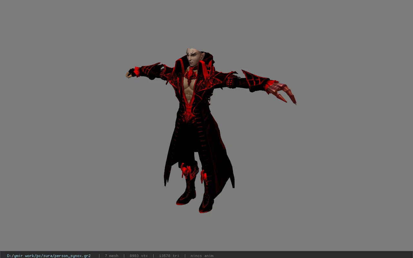
Task: Click the "13578 tri" triangle count
Action: [169, 256]
